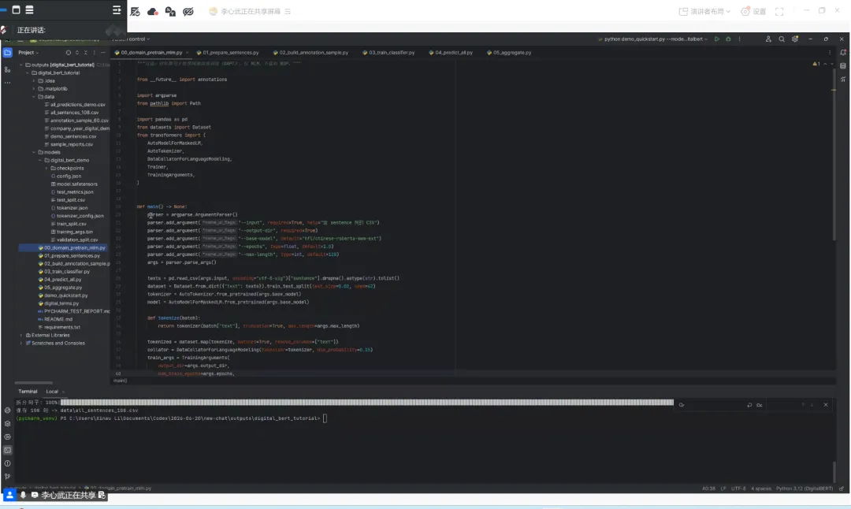Open the editor tabs options menu
851x509 pixels.
[x=829, y=53]
